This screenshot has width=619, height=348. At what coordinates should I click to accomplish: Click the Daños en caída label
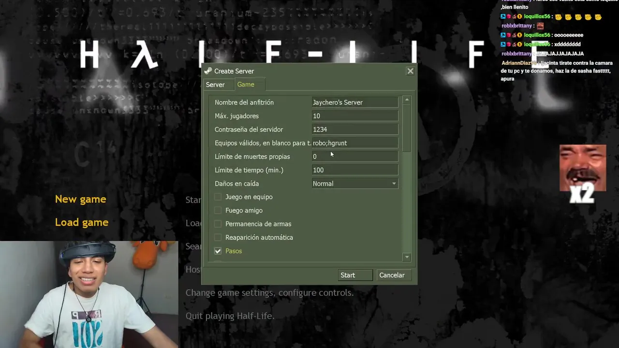tap(236, 184)
